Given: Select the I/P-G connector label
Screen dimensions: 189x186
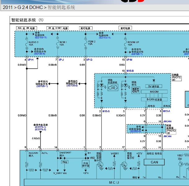Looking at the screenshot, I should pyautogui.click(x=89, y=60).
